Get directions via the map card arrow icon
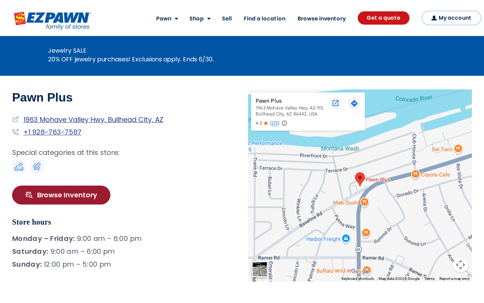The height and width of the screenshot is (303, 484). coord(354,103)
